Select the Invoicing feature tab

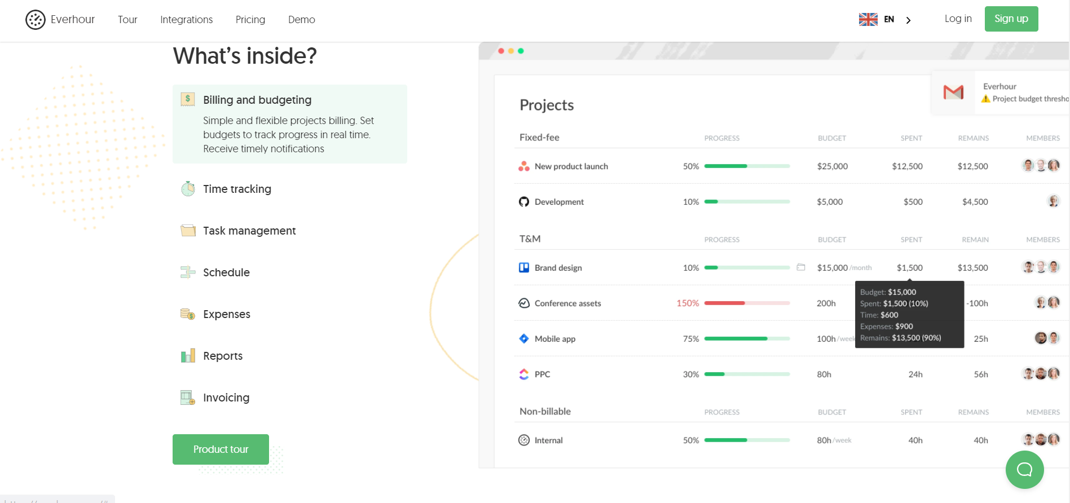[x=226, y=398]
